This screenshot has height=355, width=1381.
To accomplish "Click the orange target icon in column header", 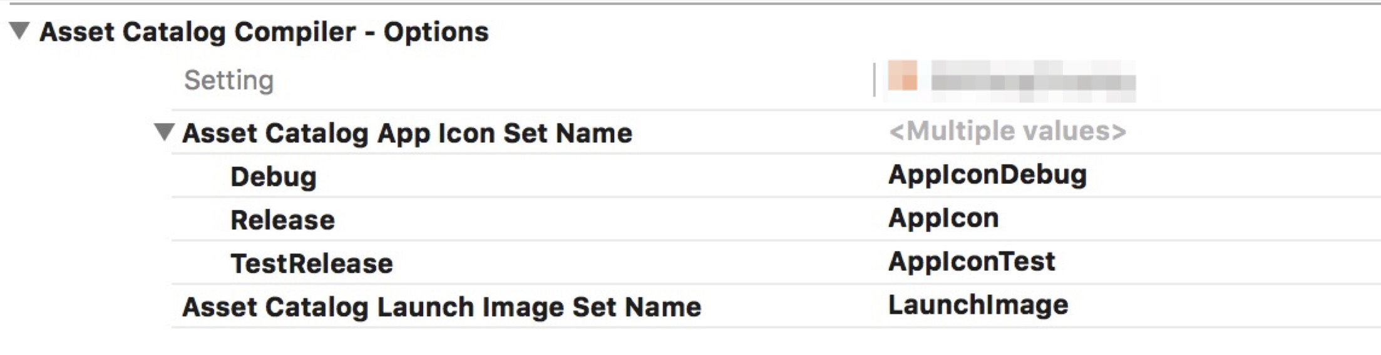I will (x=902, y=76).
